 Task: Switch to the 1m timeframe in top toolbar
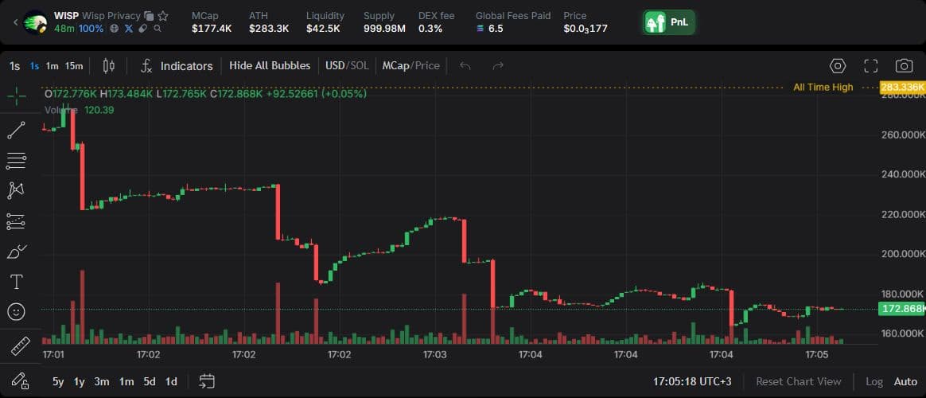click(52, 66)
